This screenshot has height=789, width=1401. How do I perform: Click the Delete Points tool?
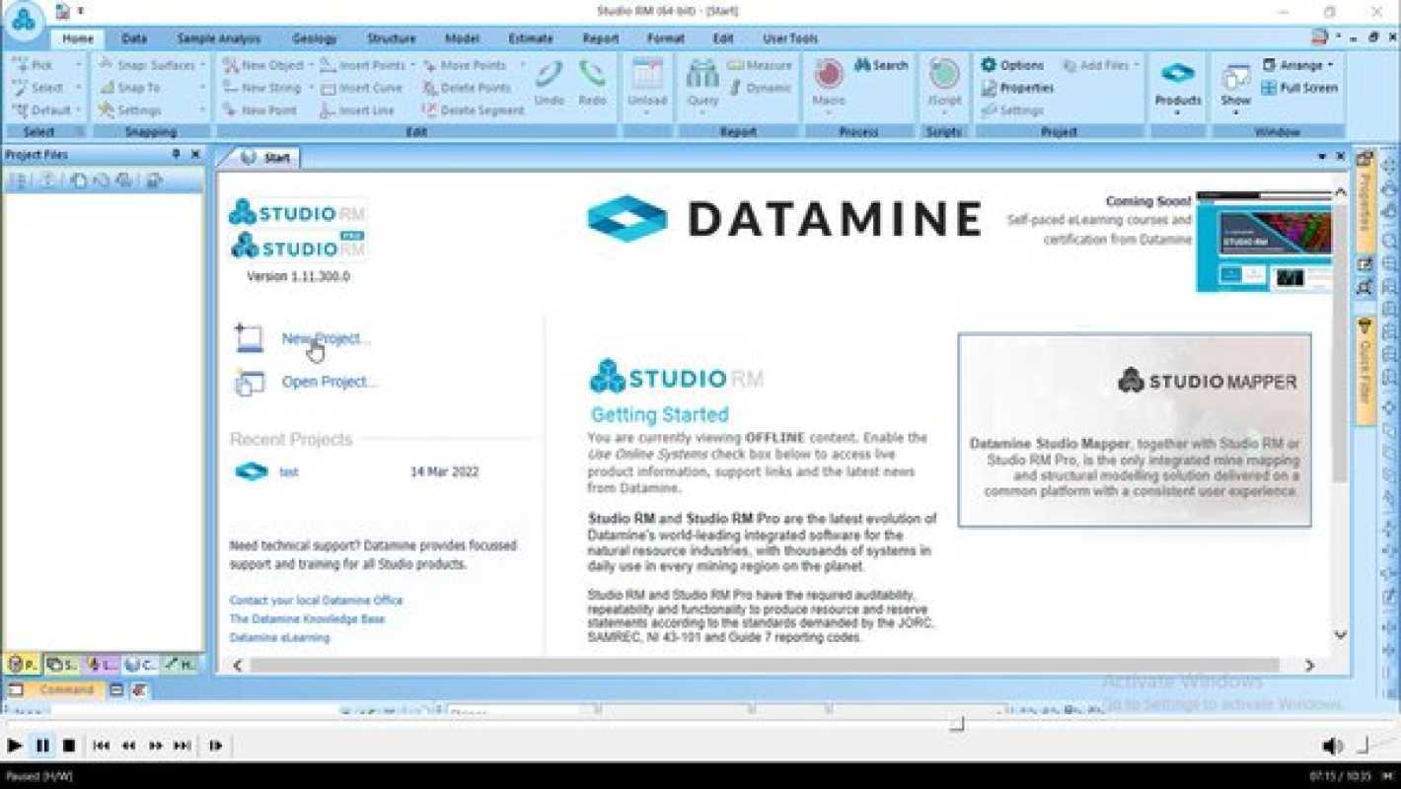pyautogui.click(x=466, y=88)
